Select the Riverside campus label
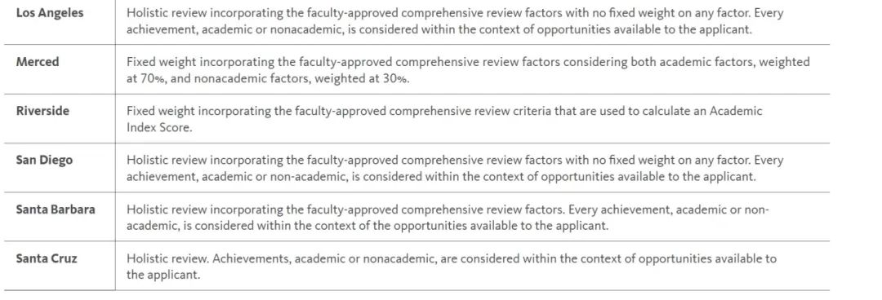This screenshot has height=300, width=882. pyautogui.click(x=42, y=111)
